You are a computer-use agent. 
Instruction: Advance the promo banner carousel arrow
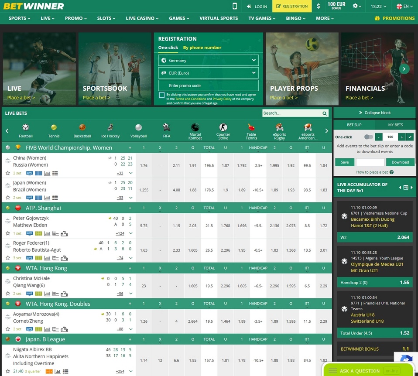coord(404,69)
